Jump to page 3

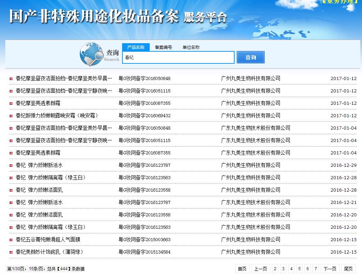click(x=283, y=269)
